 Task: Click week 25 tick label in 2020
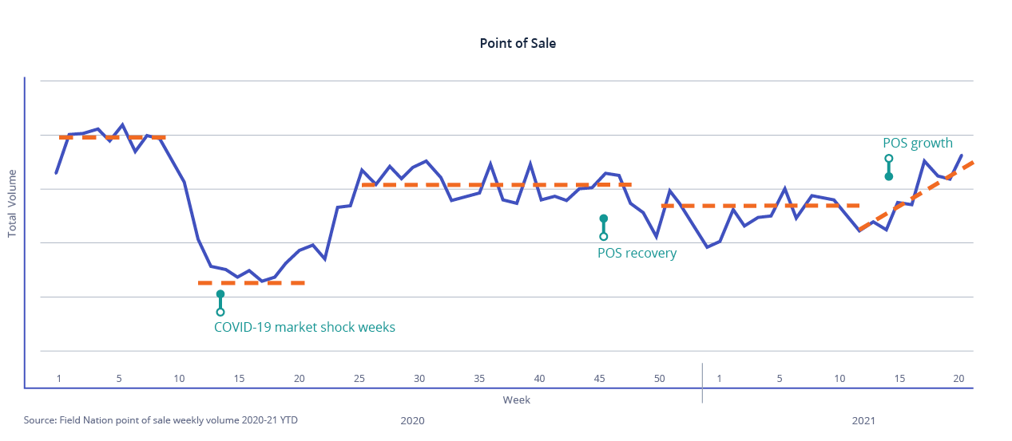point(359,378)
